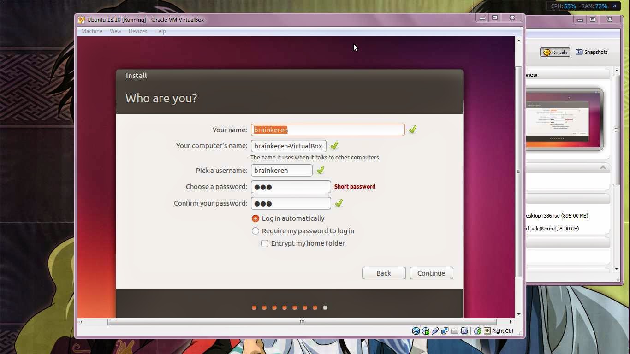Click the last white installer progress dot
The image size is (630, 354).
pos(325,307)
